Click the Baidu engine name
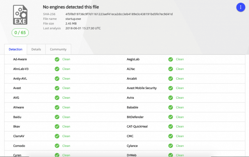 click(x=17, y=117)
